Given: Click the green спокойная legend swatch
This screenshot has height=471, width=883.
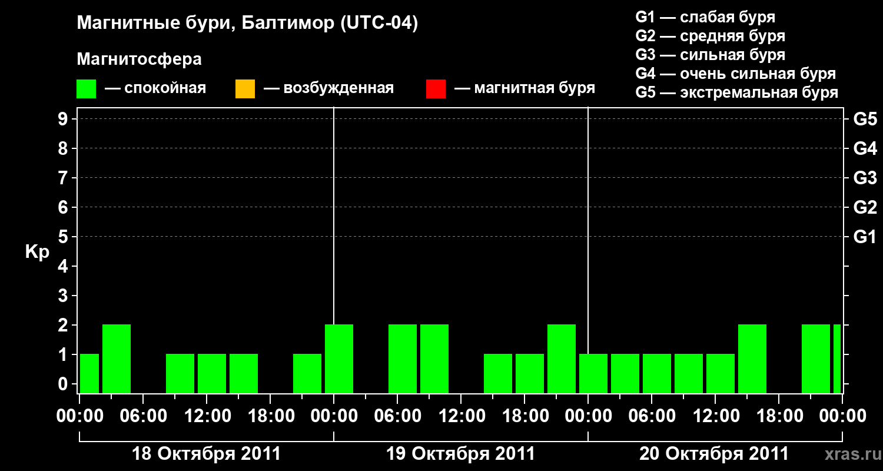Looking at the screenshot, I should (x=87, y=88).
